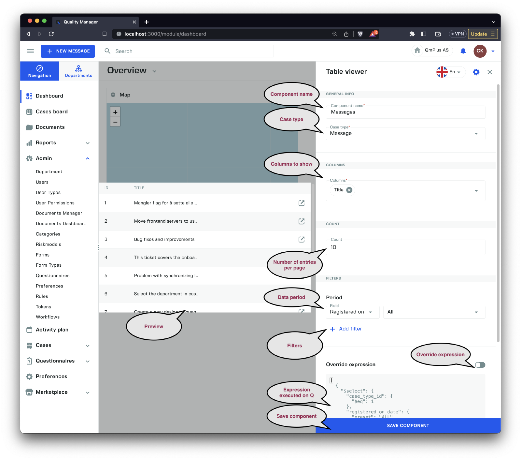
Task: Switch to the Departments tab
Action: pos(78,71)
